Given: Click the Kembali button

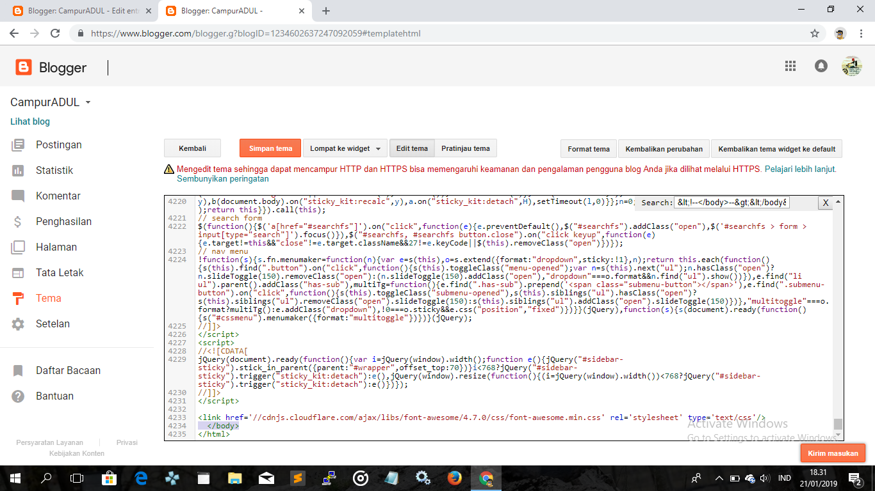Looking at the screenshot, I should pyautogui.click(x=193, y=148).
